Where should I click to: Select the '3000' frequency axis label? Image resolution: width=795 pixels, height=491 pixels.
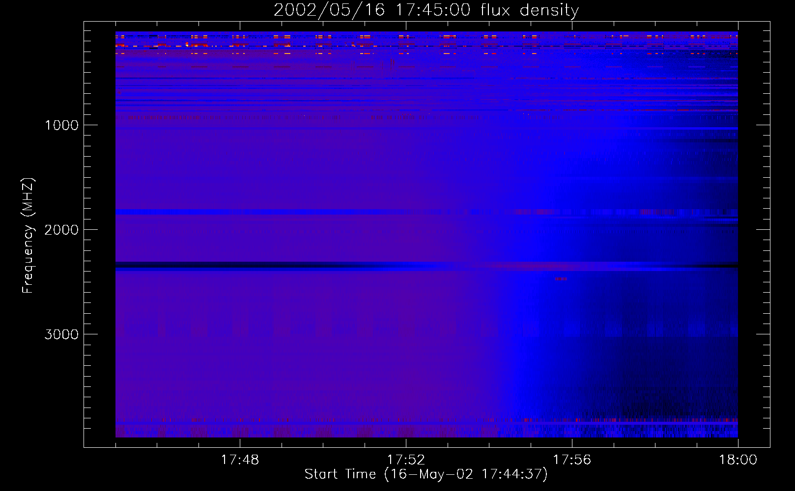point(61,334)
